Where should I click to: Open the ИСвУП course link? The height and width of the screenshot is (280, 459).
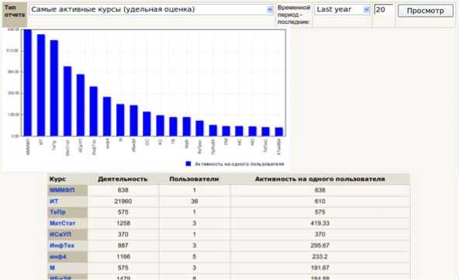pos(60,234)
